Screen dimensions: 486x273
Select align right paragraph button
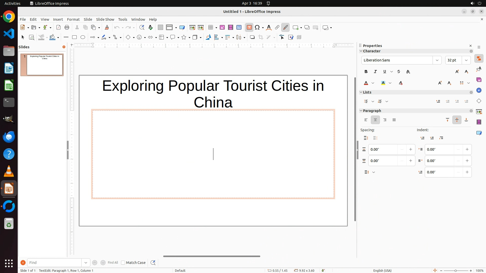coord(385,120)
